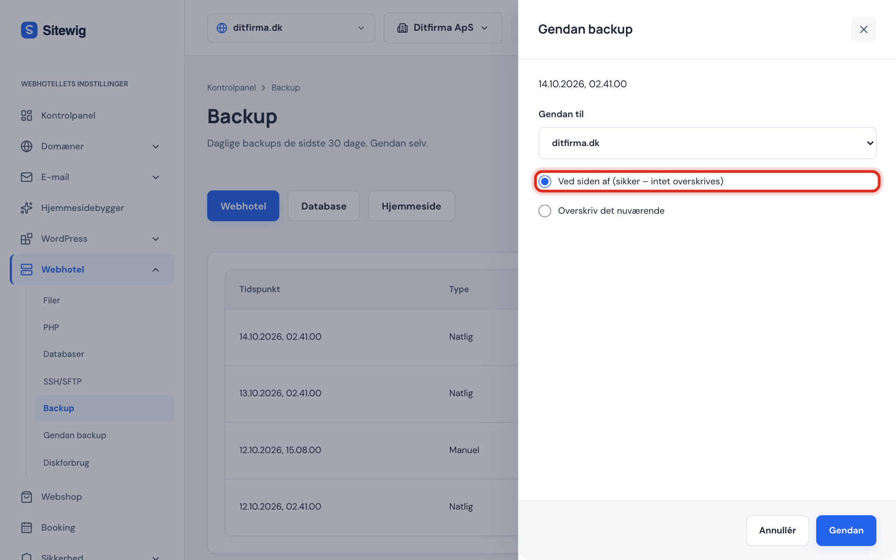Close the Gendan backup panel
The width and height of the screenshot is (896, 560).
863,29
